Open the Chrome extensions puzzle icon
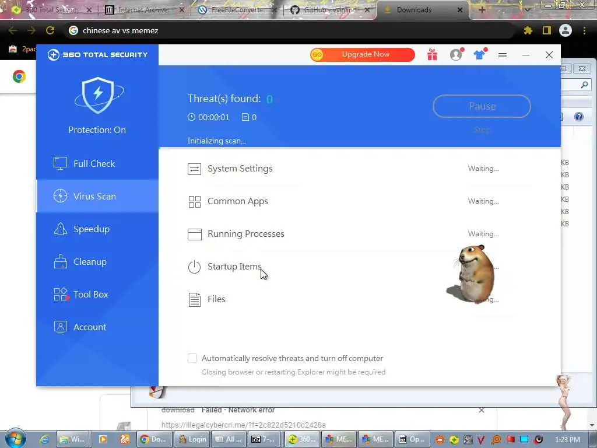597x448 pixels. coord(528,30)
